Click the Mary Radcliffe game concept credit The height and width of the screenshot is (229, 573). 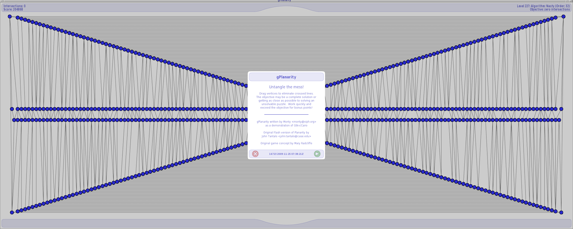pyautogui.click(x=286, y=143)
